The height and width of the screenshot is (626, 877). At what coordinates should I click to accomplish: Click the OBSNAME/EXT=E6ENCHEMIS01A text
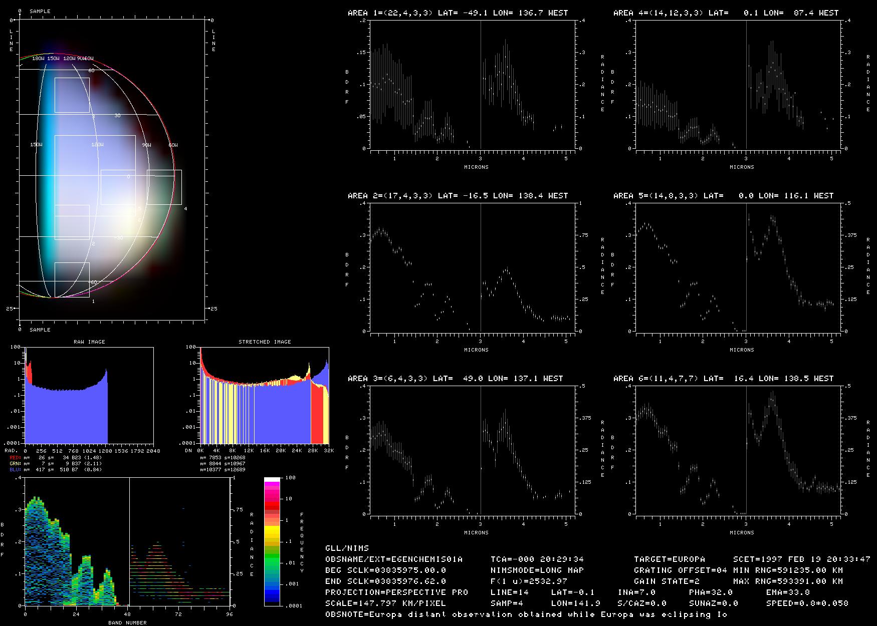(394, 559)
